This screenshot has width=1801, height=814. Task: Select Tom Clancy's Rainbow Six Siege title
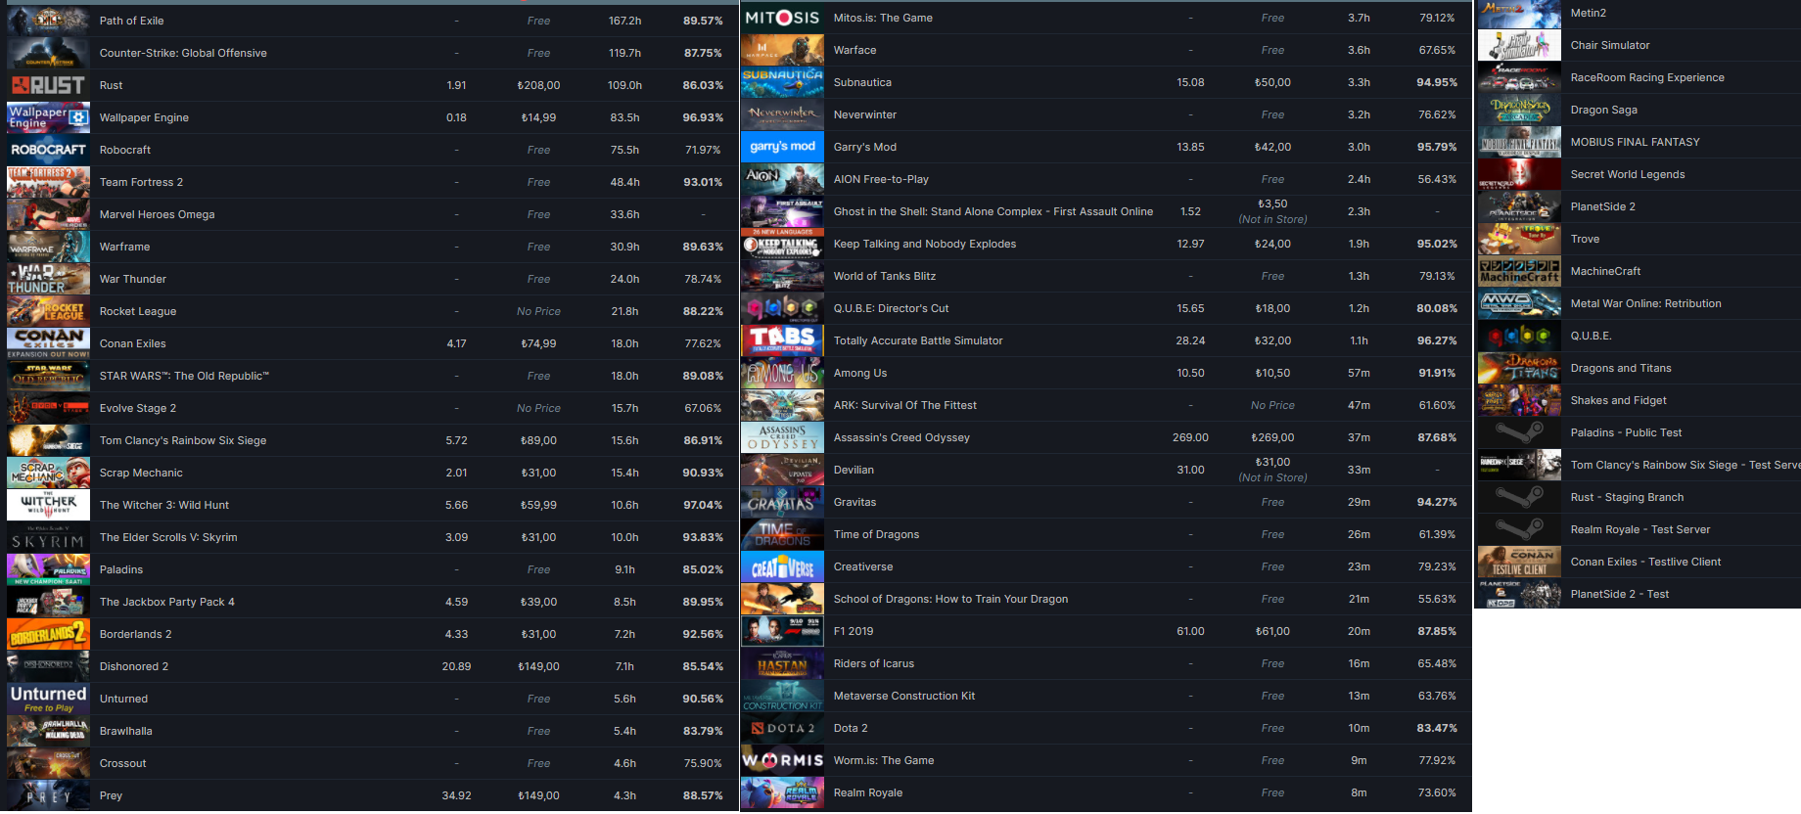point(183,440)
